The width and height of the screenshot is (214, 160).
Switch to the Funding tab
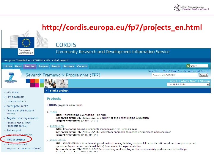(30, 66)
